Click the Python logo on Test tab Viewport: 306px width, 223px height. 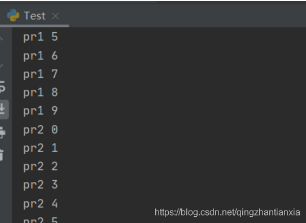pos(13,15)
